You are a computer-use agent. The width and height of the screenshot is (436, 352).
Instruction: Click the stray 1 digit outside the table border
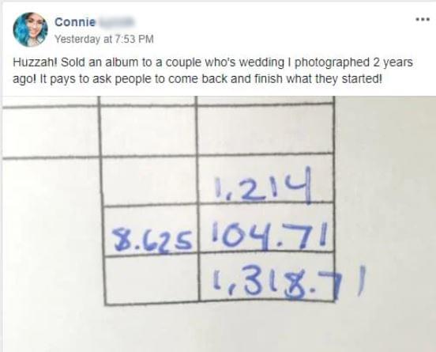click(361, 281)
